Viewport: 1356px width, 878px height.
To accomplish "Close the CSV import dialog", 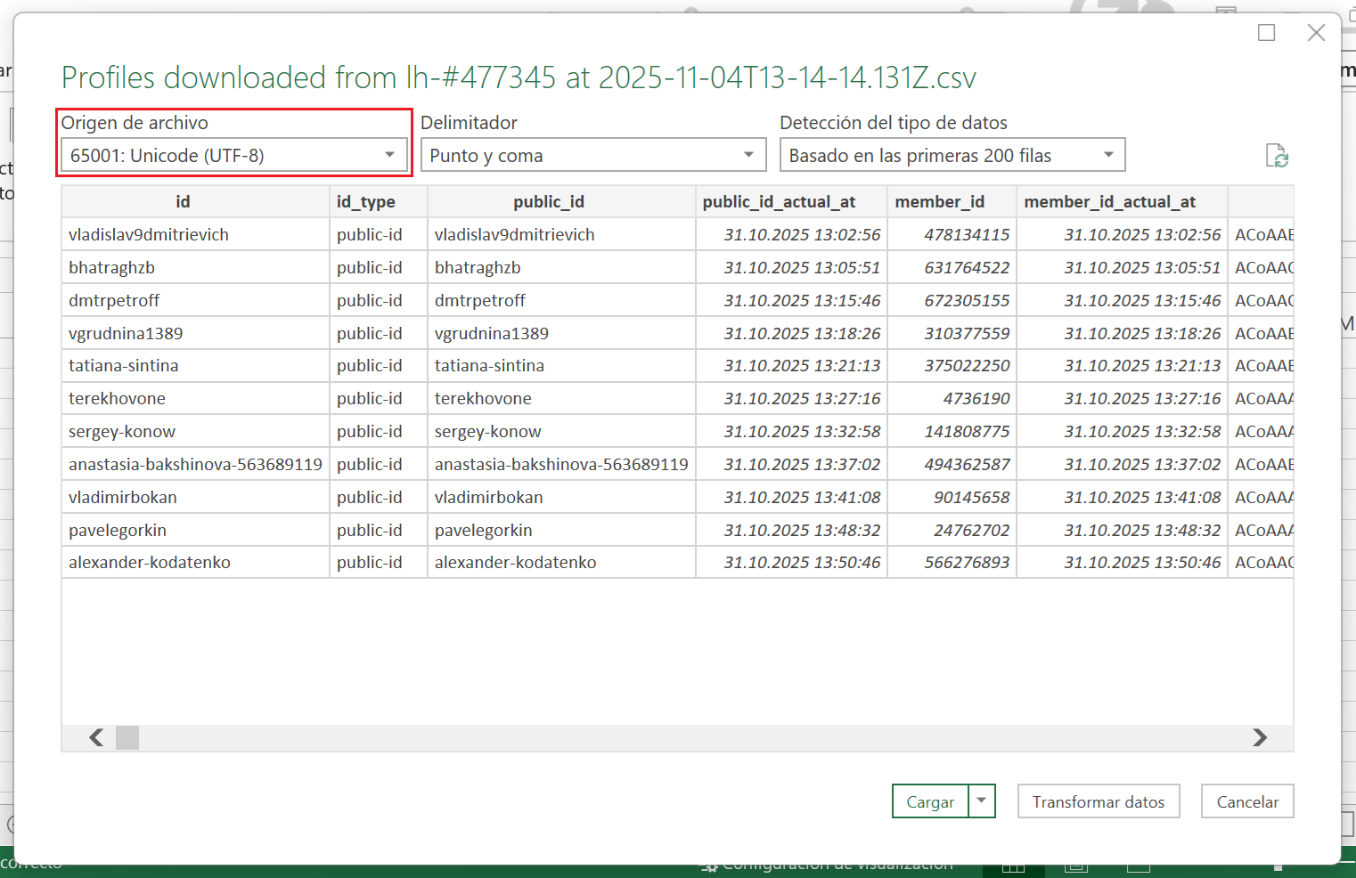I will [1316, 33].
